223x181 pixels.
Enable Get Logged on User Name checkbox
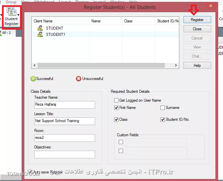(x=116, y=100)
